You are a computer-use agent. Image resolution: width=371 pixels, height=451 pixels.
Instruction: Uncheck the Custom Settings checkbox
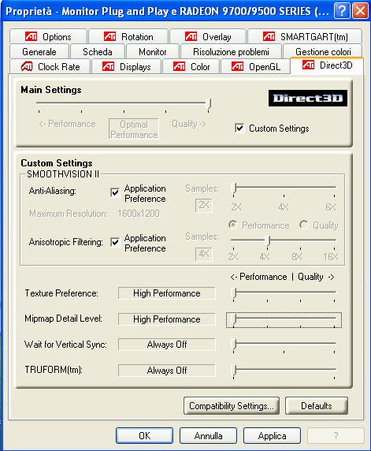[239, 128]
